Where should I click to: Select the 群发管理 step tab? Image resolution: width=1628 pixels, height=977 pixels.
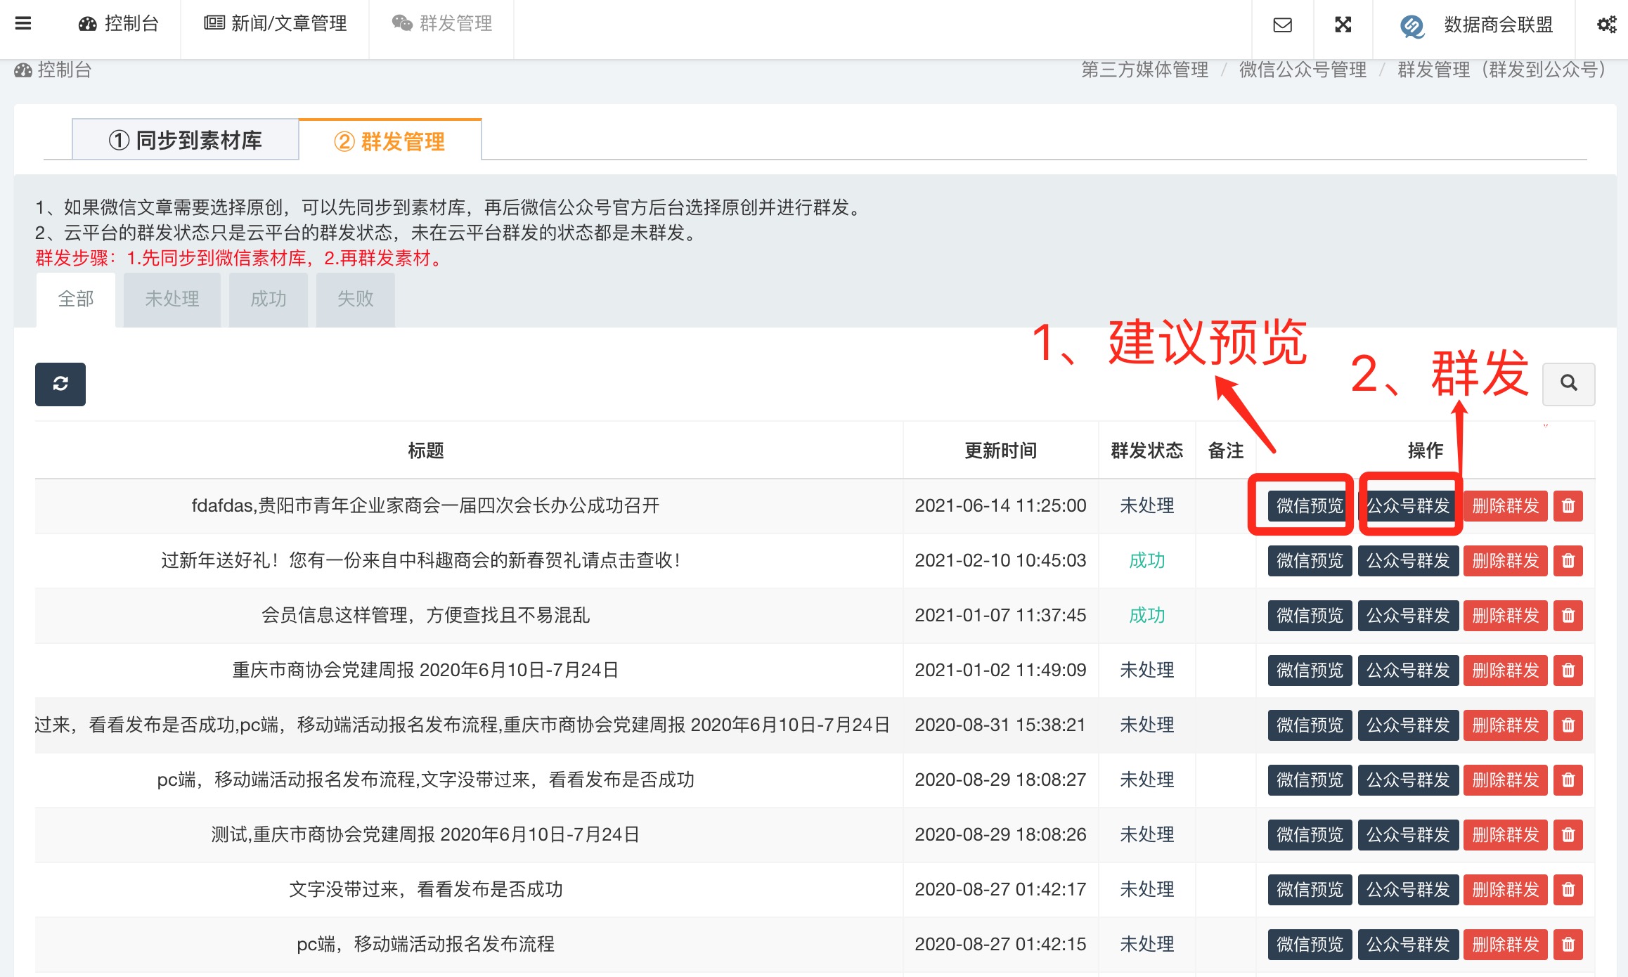click(389, 141)
